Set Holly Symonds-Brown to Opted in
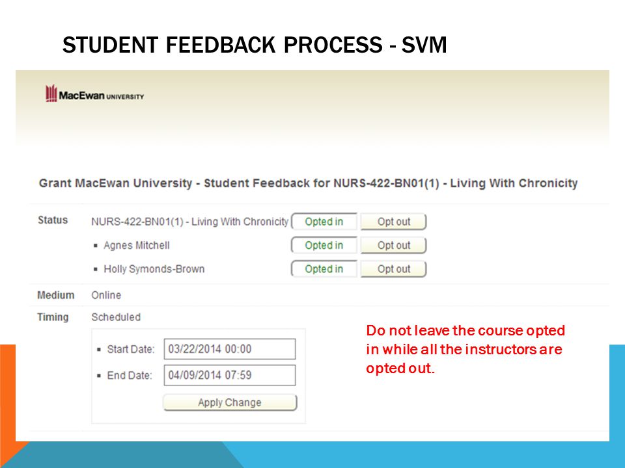The height and width of the screenshot is (468, 625). coord(324,269)
